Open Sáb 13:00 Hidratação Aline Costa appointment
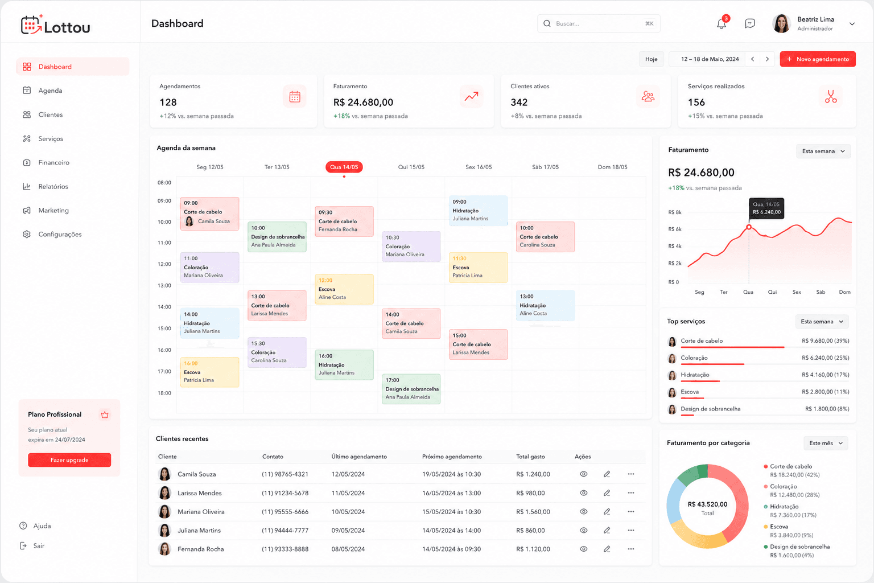 546,306
